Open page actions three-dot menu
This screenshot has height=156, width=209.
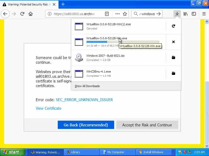point(117,14)
